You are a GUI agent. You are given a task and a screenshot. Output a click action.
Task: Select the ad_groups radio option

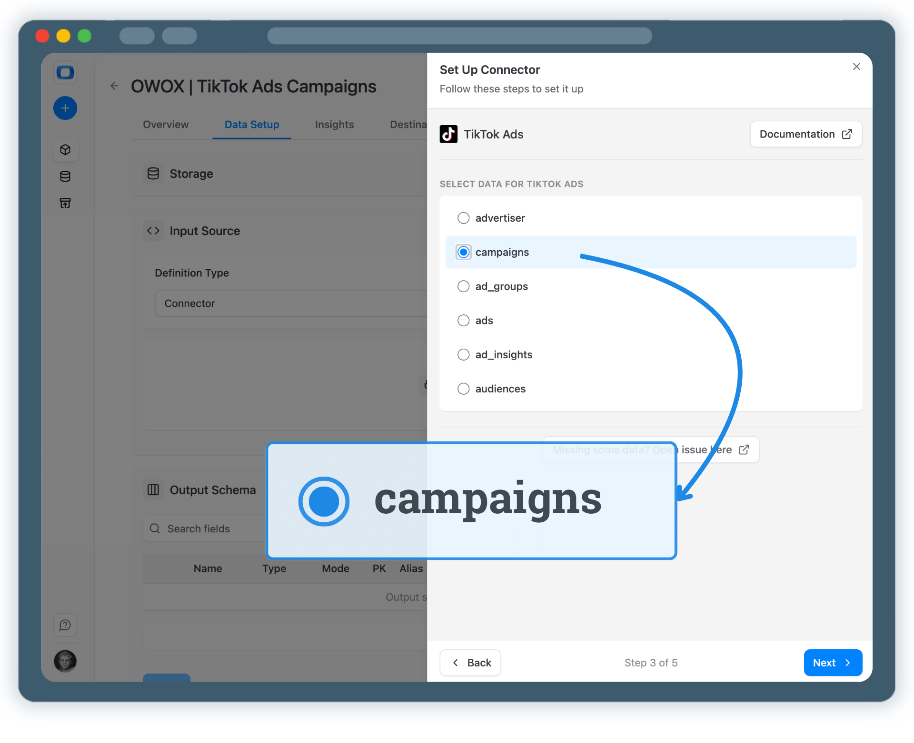[x=463, y=286]
